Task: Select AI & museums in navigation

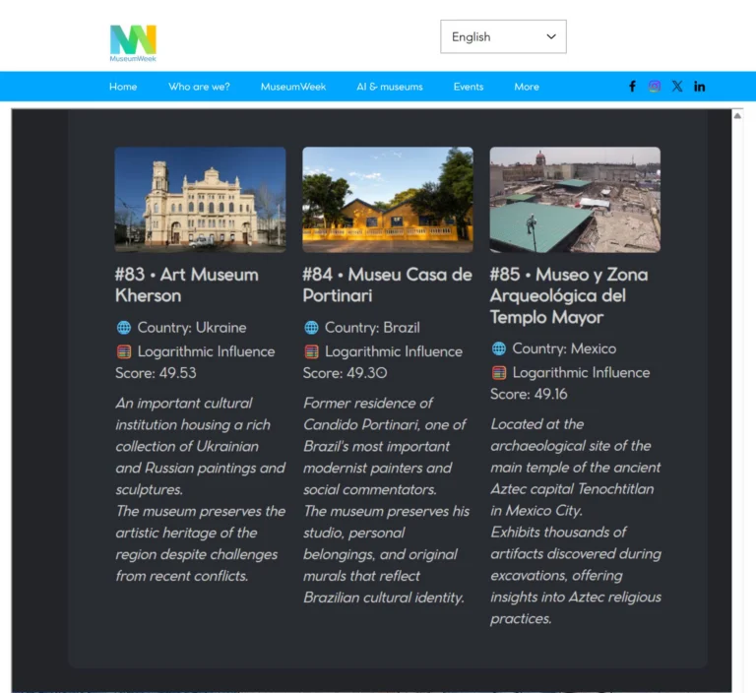Action: (390, 87)
